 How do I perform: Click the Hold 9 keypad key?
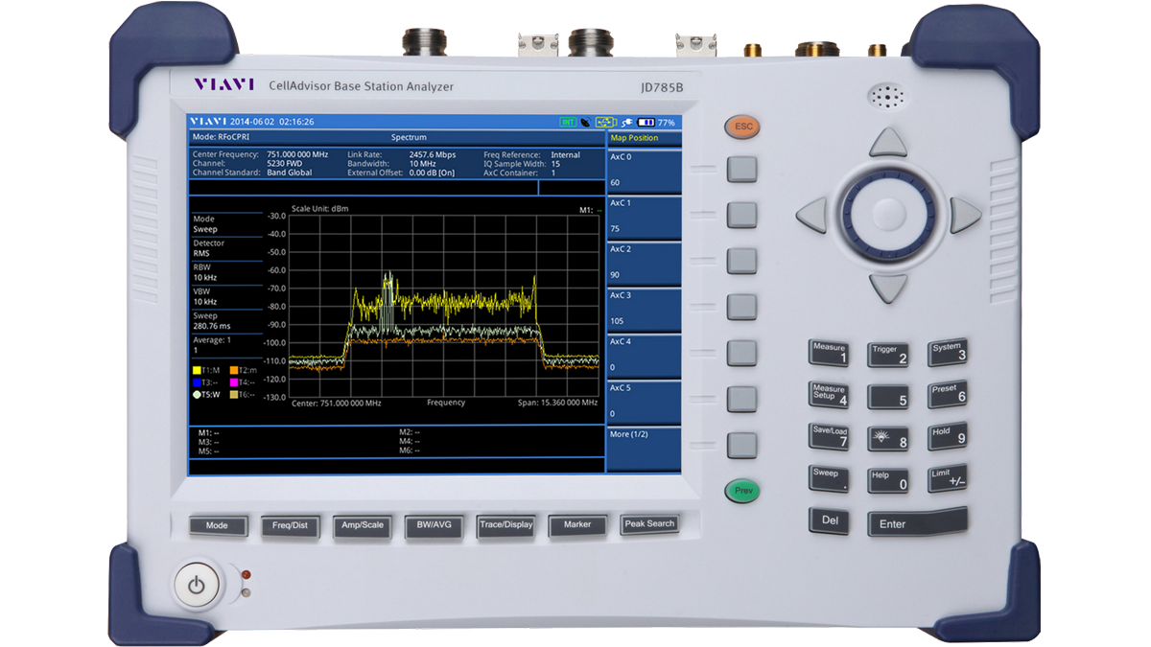(948, 436)
